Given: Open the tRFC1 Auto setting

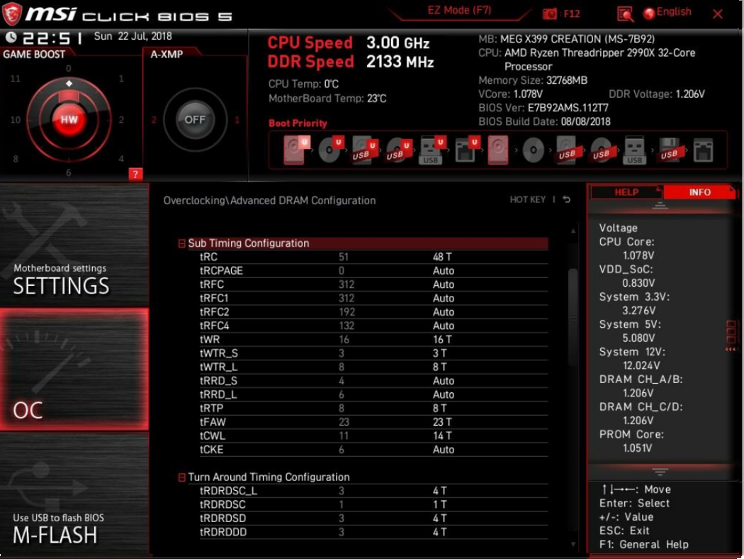Looking at the screenshot, I should (x=443, y=298).
